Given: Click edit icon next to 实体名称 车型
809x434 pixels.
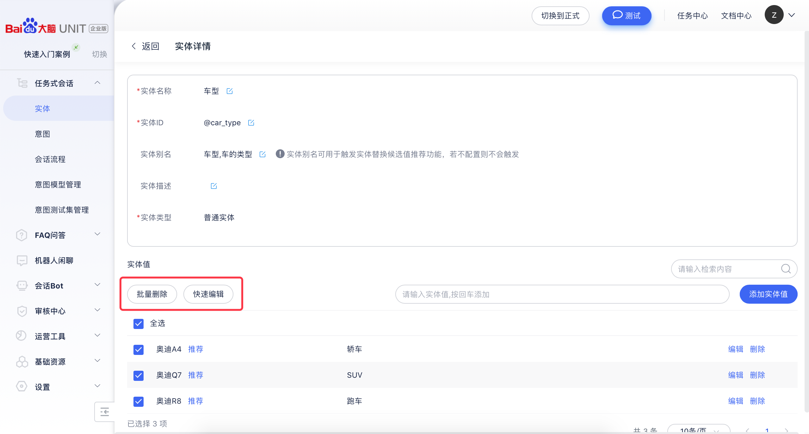Looking at the screenshot, I should point(230,91).
